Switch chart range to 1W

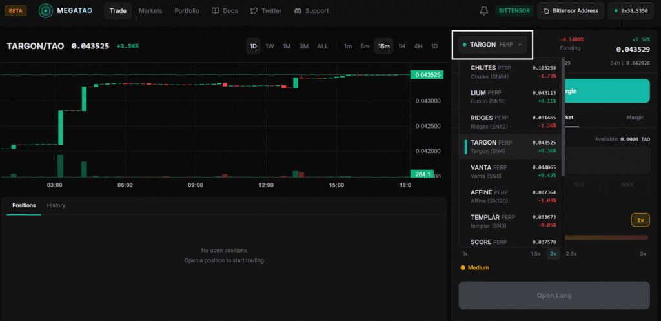270,46
